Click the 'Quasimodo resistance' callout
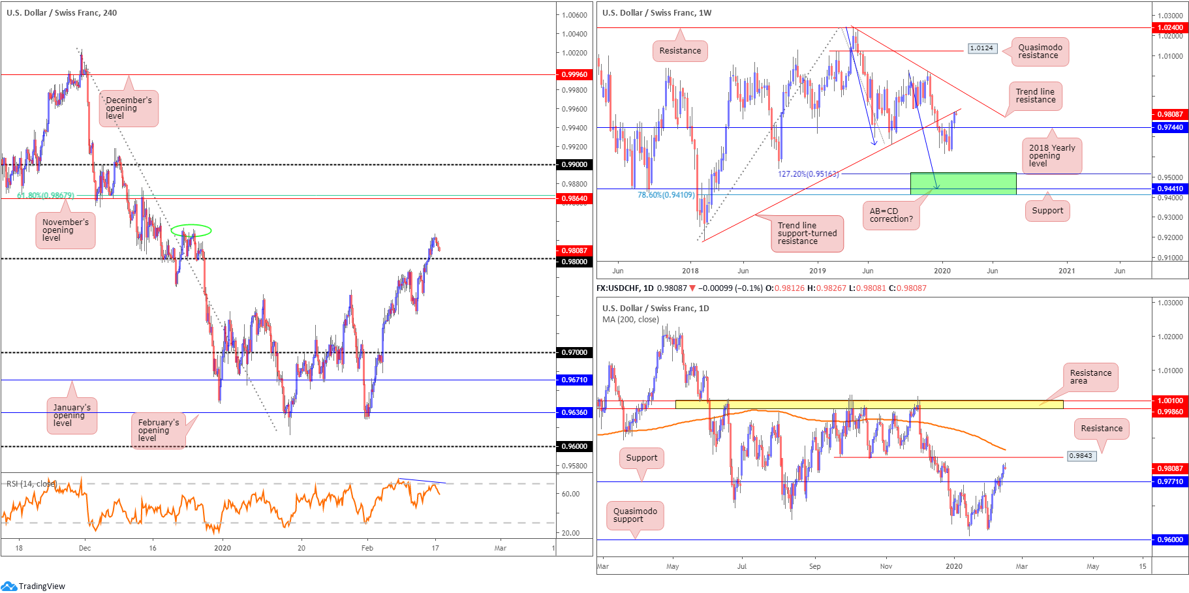This screenshot has width=1189, height=593. [x=1040, y=52]
